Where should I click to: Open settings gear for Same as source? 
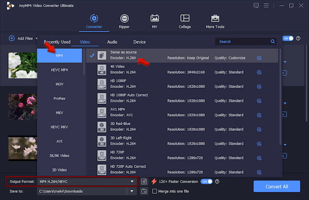(x=259, y=58)
